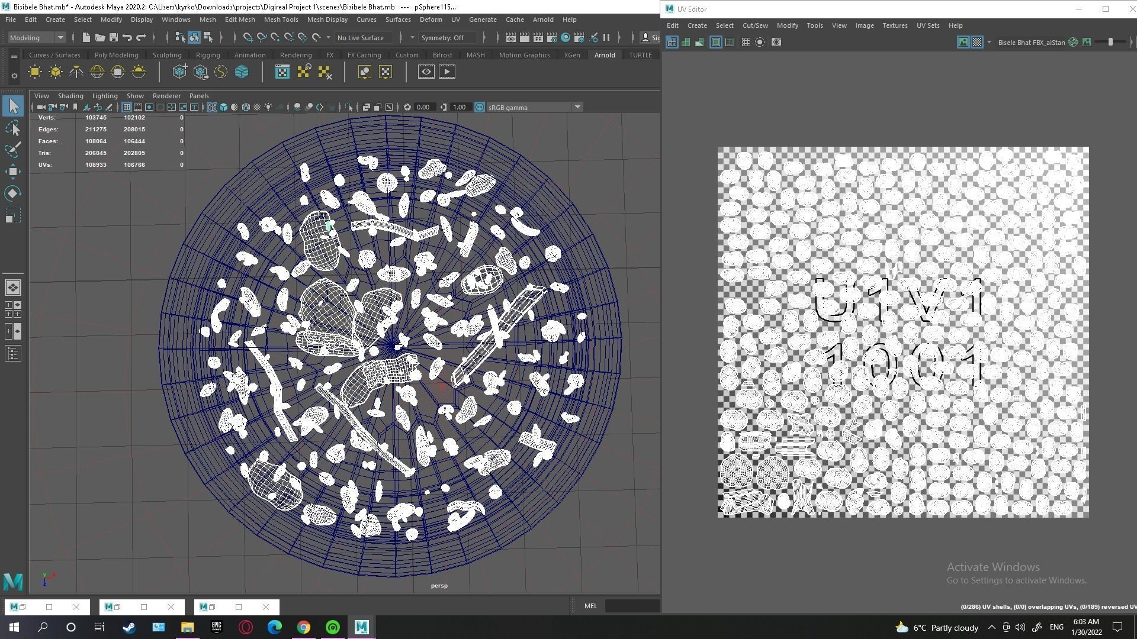The image size is (1137, 639).
Task: Toggle UV Editor checker map display
Action: (x=977, y=42)
